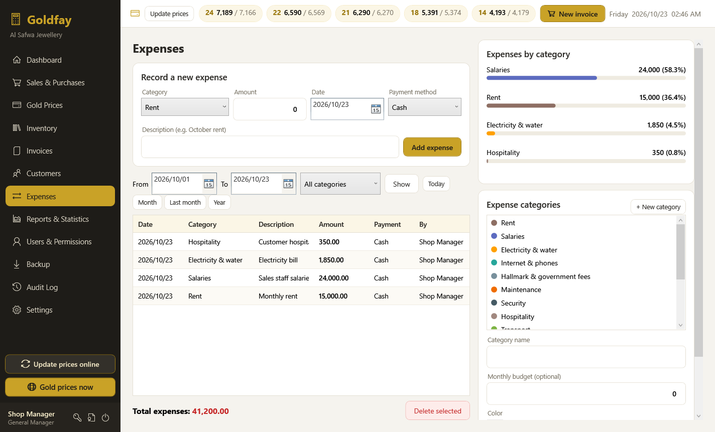
Task: Click the Show filter button
Action: click(402, 184)
